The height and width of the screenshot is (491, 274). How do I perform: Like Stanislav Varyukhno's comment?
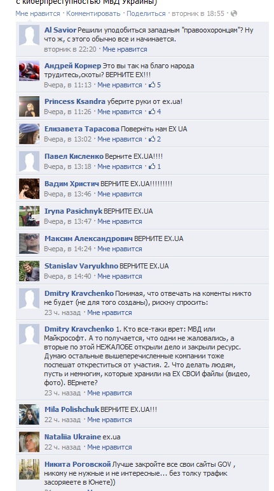120,276
